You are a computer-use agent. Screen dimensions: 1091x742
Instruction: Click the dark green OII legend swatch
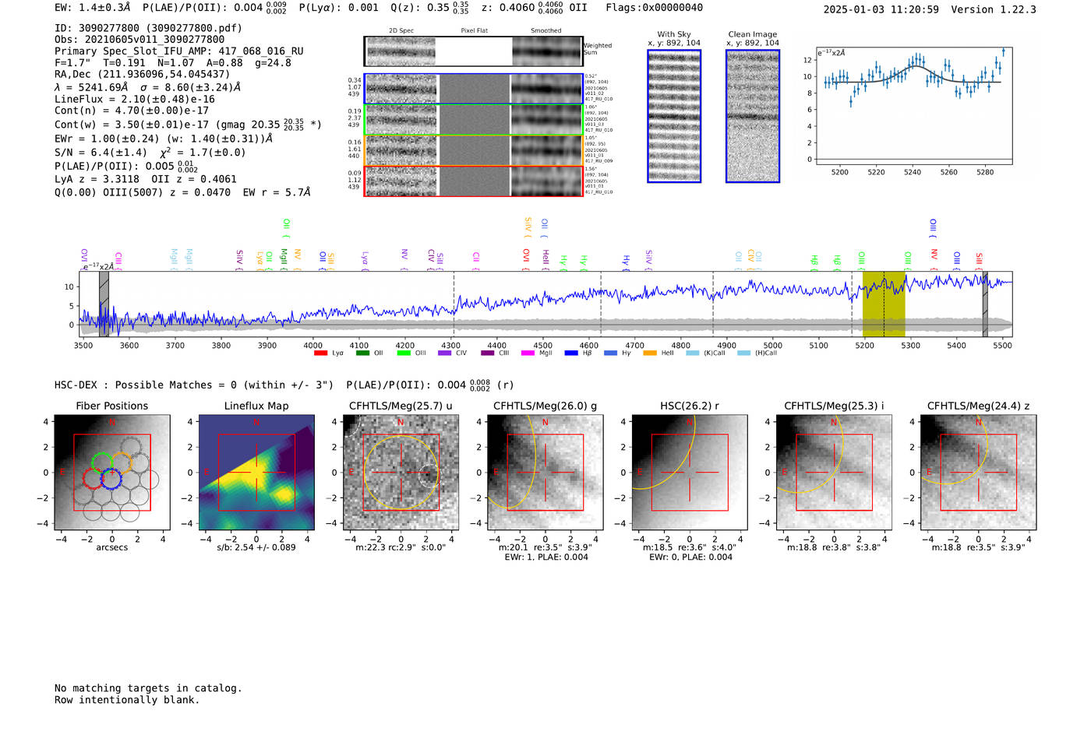click(x=362, y=353)
